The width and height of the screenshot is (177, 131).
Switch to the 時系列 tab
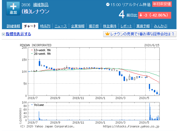point(45,26)
